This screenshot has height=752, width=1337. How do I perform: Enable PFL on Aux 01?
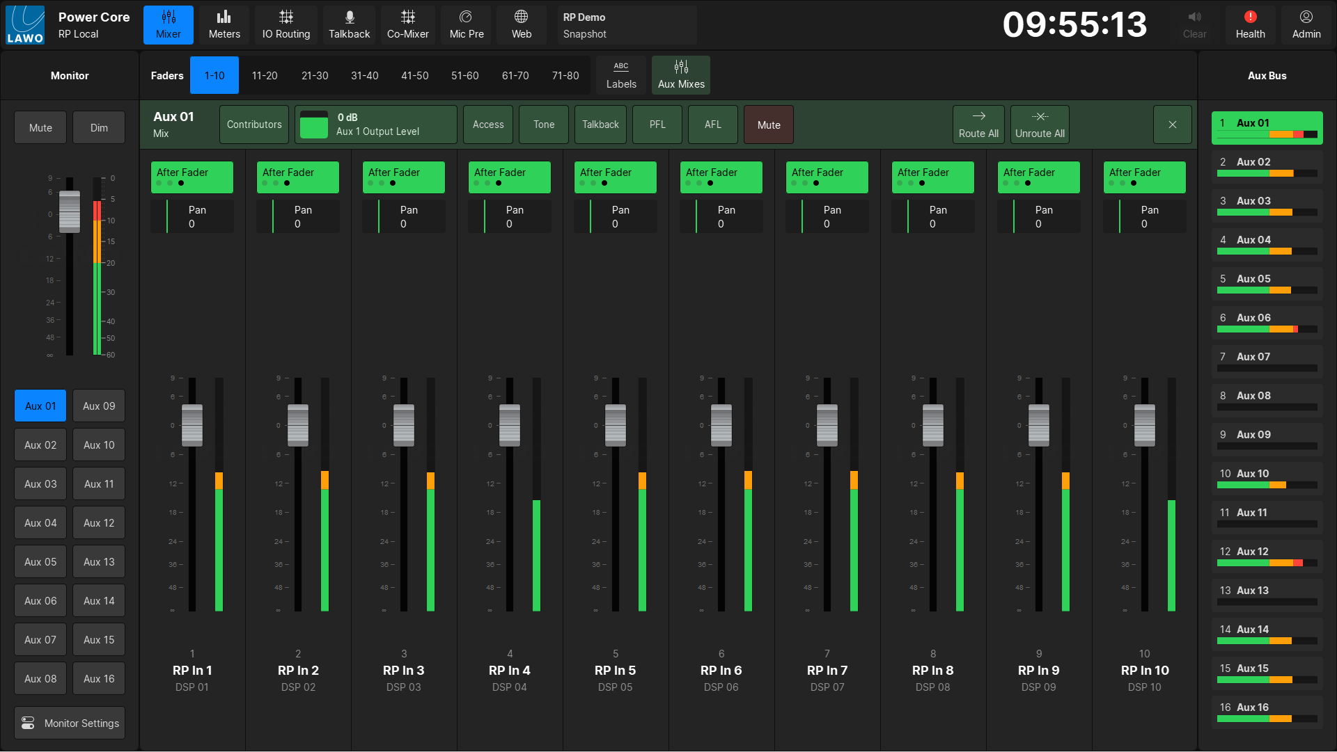click(x=657, y=125)
